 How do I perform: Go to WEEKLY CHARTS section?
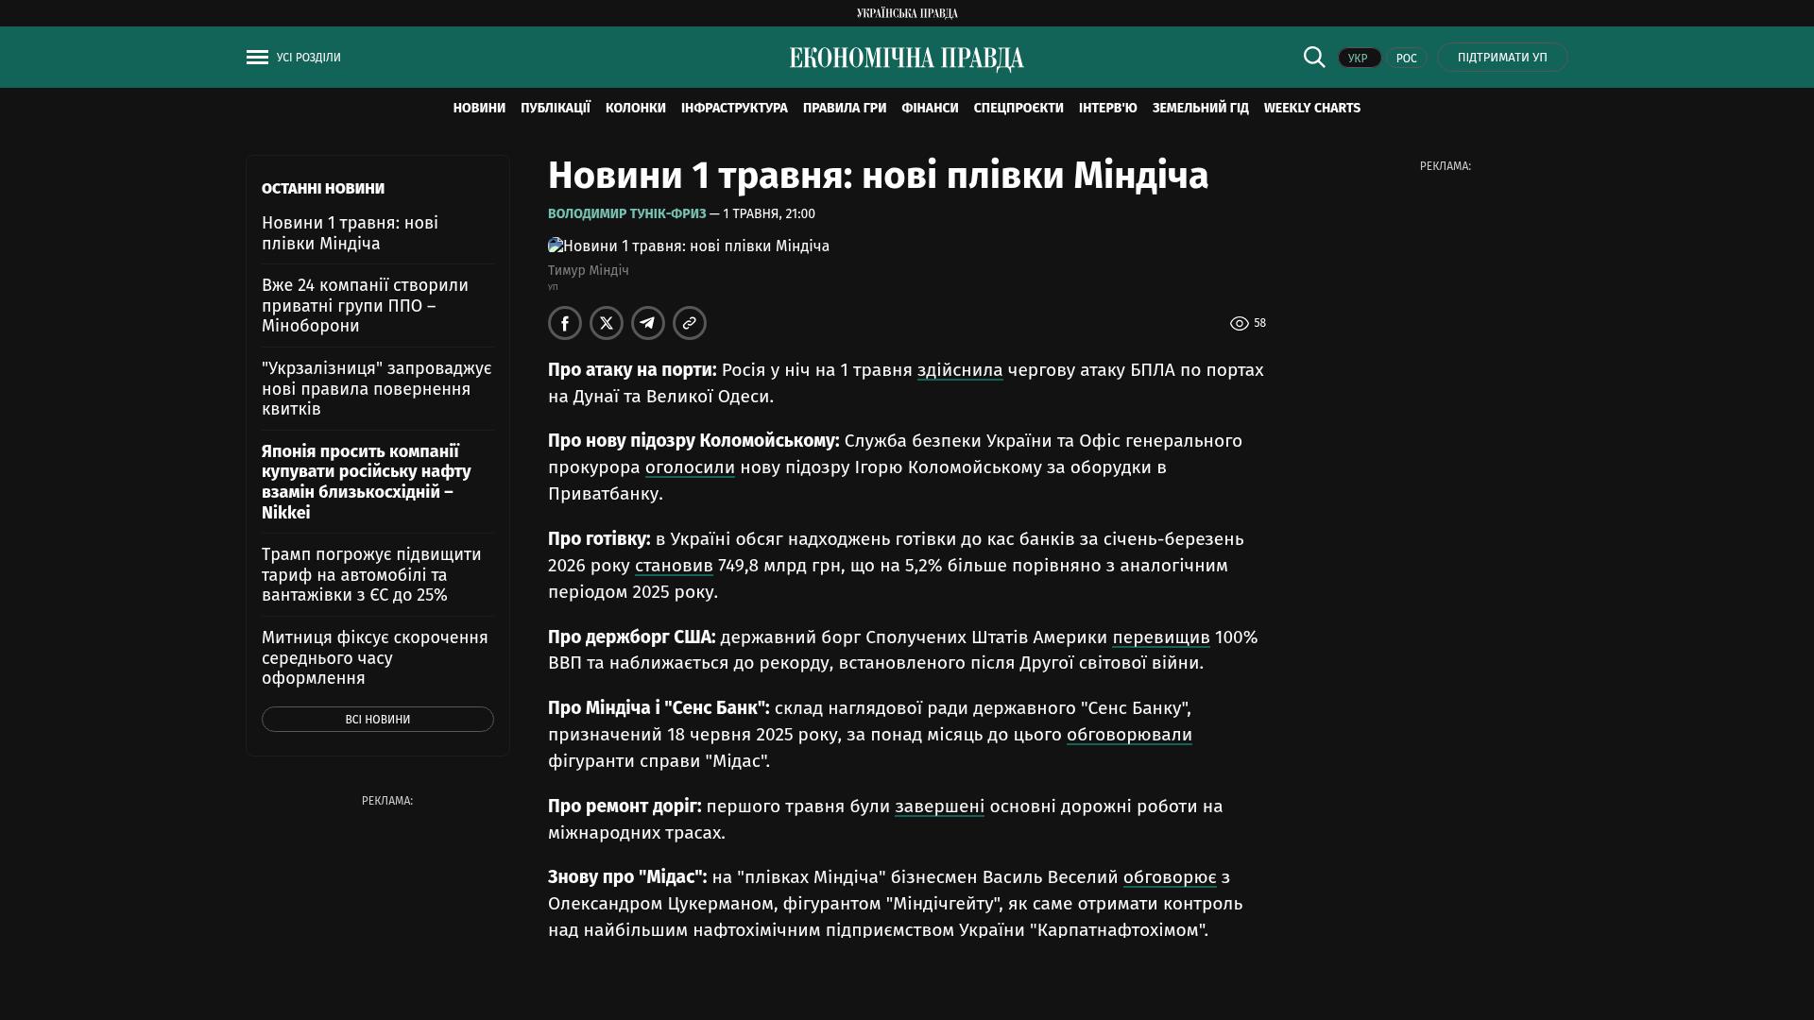click(x=1312, y=109)
